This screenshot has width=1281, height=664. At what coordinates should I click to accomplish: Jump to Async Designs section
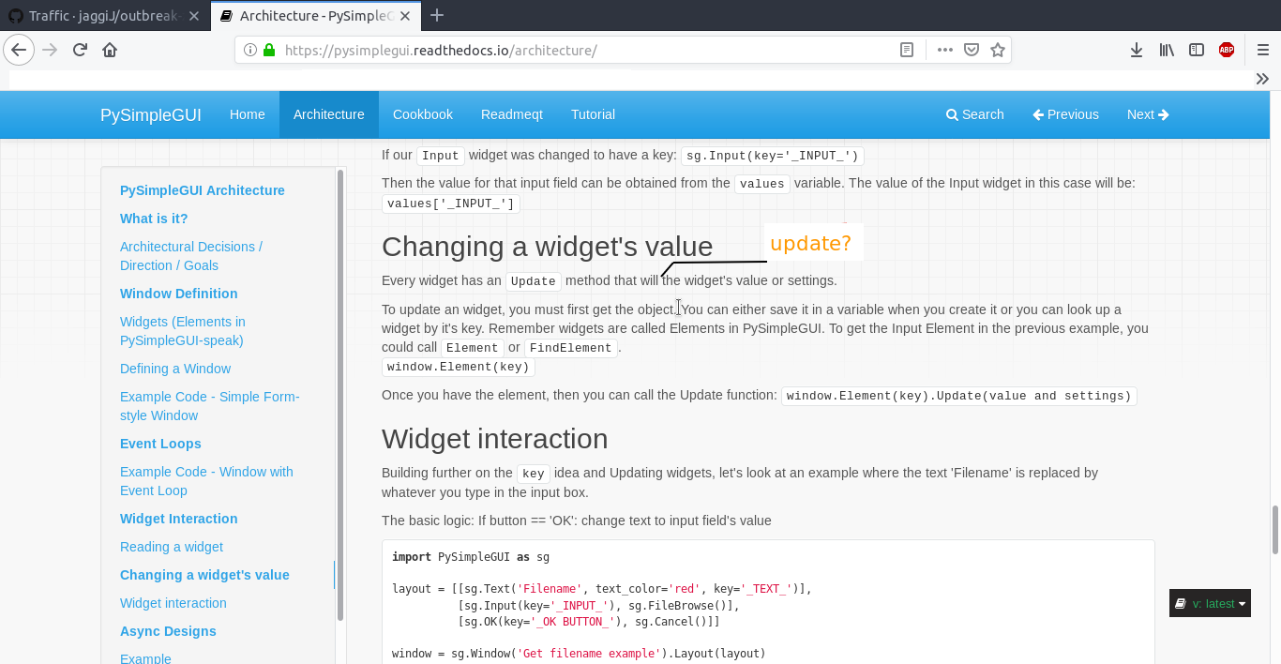(x=168, y=631)
